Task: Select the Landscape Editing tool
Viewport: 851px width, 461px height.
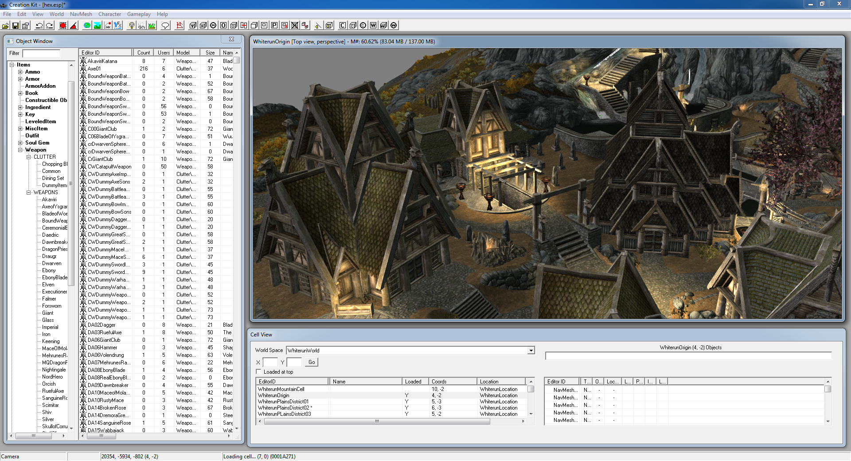Action: [97, 26]
